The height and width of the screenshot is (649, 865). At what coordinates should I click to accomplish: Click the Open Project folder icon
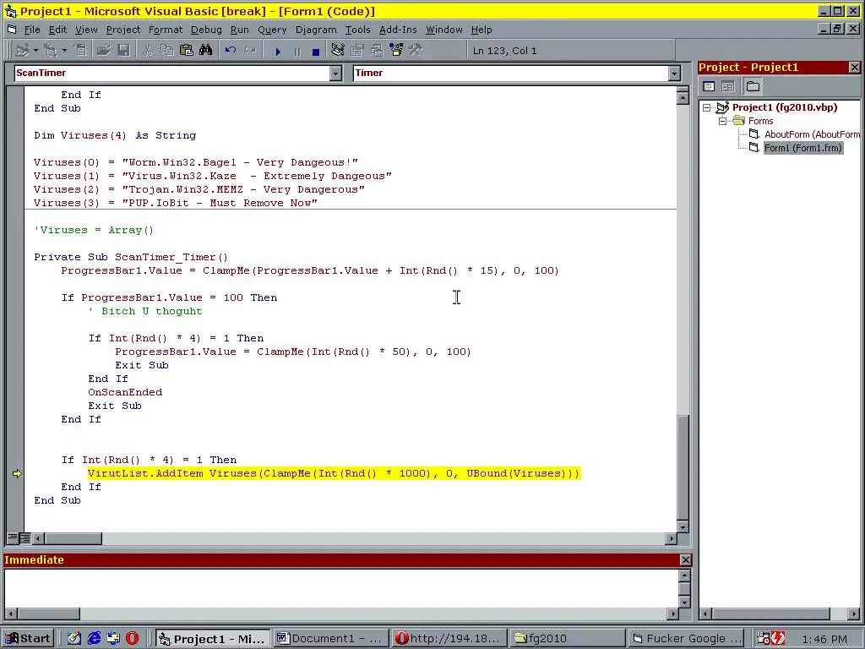103,51
